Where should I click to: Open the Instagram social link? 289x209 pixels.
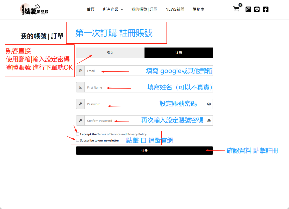[248, 9]
